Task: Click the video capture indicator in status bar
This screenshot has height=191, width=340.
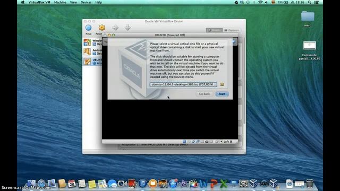Action: pos(207,142)
